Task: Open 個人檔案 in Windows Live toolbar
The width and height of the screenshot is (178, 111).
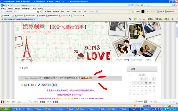Action: point(56,12)
